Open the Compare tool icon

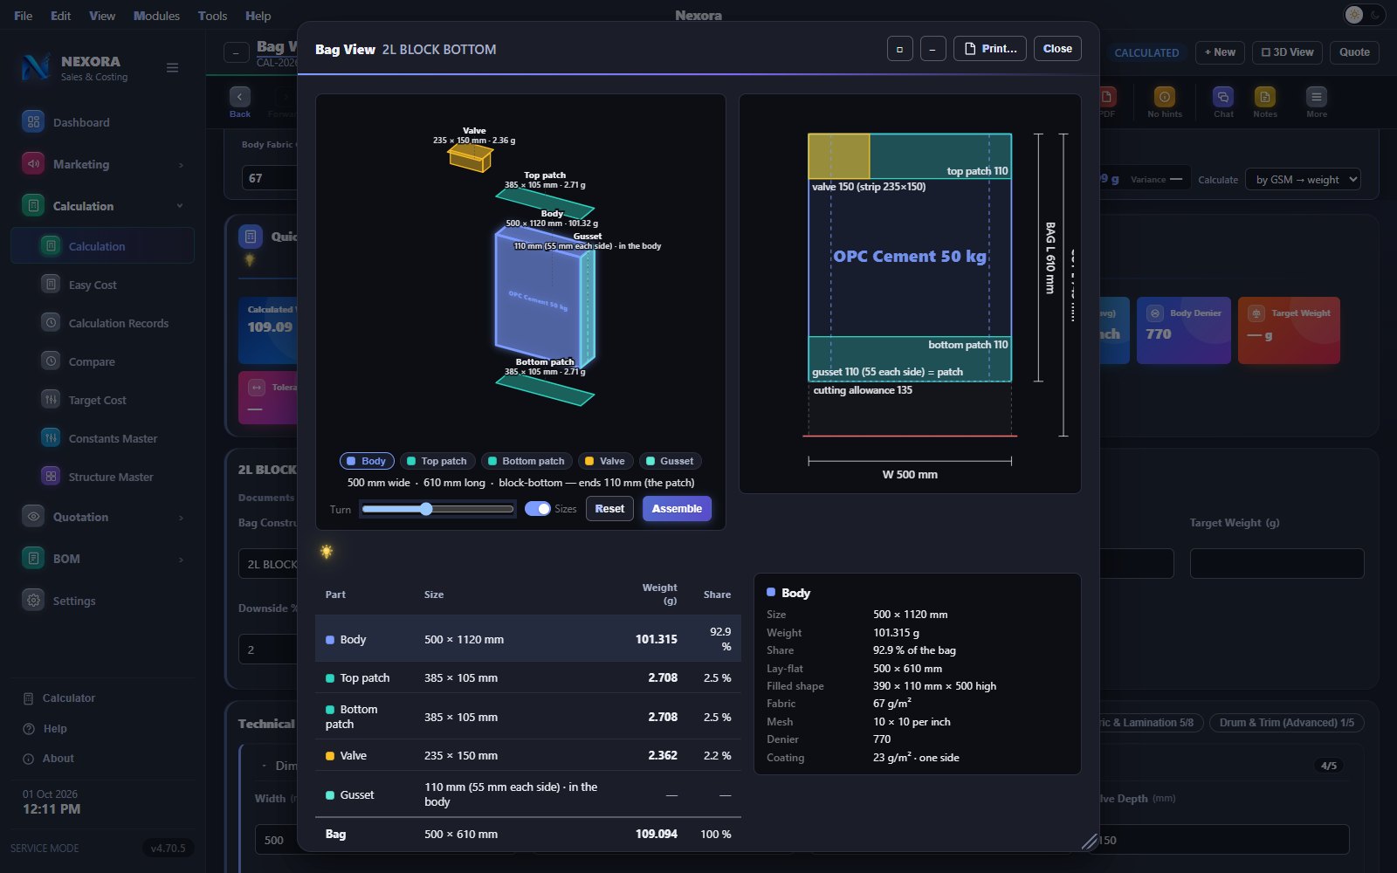coord(51,361)
